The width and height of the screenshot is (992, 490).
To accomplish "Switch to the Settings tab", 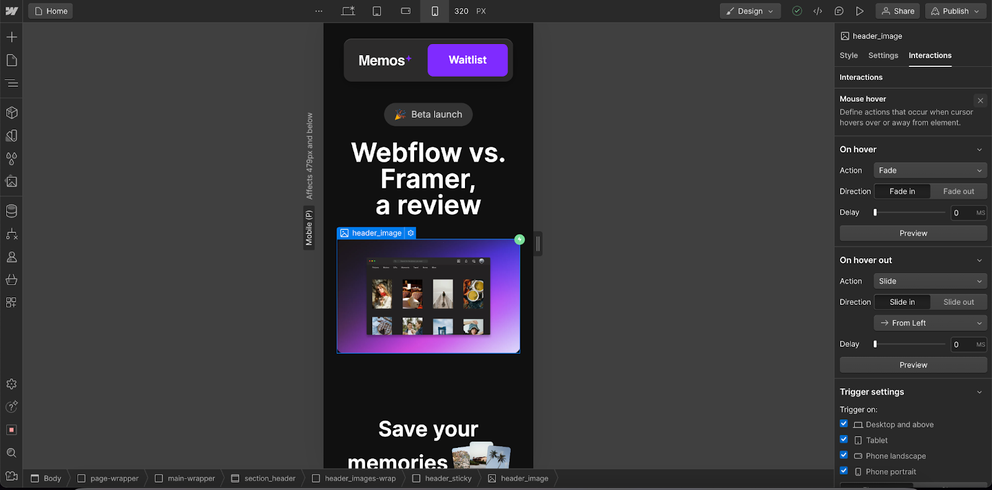I will [x=883, y=55].
